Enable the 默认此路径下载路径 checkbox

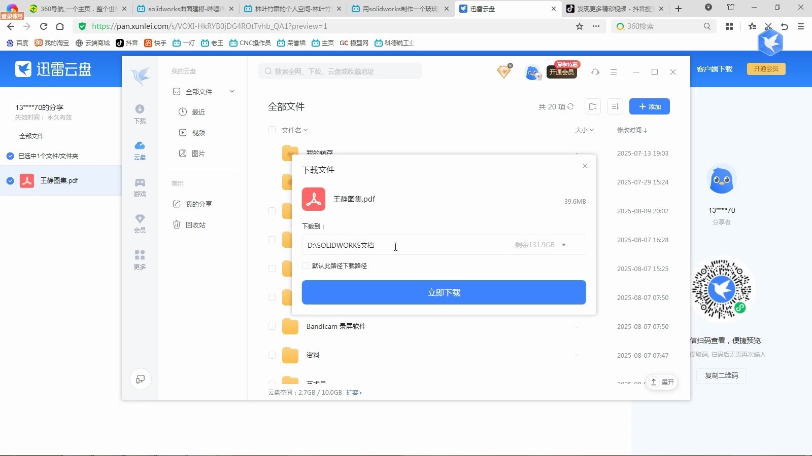point(305,265)
